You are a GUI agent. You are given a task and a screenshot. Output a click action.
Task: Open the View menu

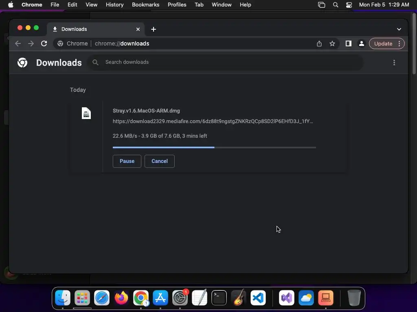coord(92,5)
